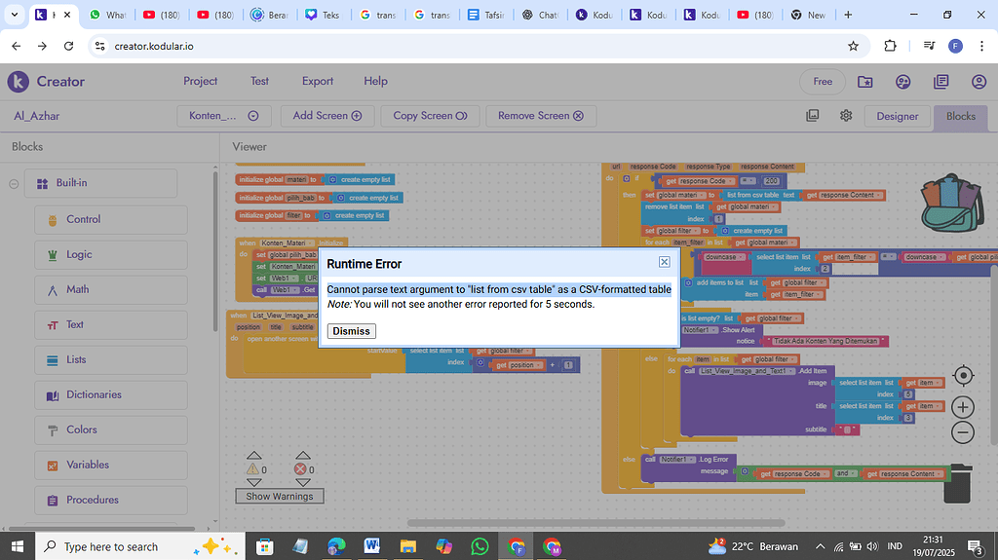The height and width of the screenshot is (560, 998).
Task: Open the user account profile icon
Action: (x=979, y=82)
